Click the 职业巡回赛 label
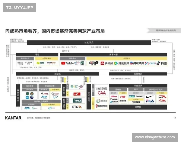181x145 pixels. tap(50, 86)
